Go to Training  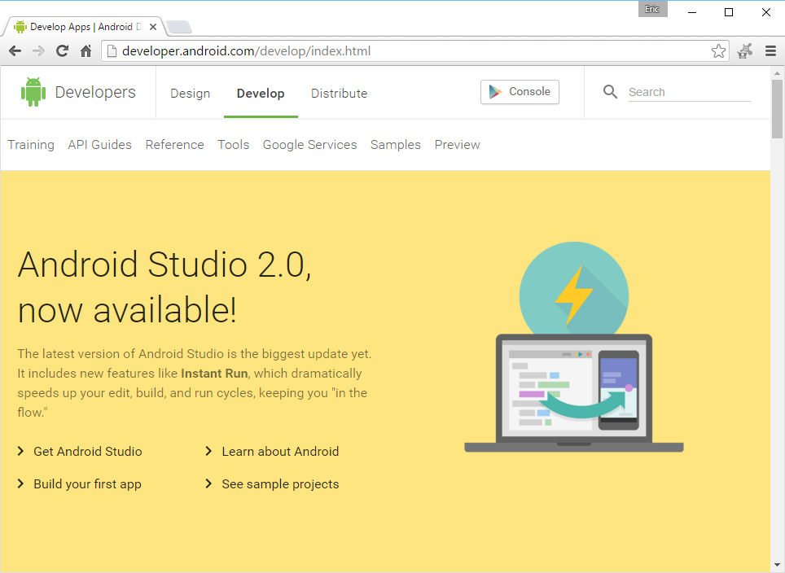31,145
